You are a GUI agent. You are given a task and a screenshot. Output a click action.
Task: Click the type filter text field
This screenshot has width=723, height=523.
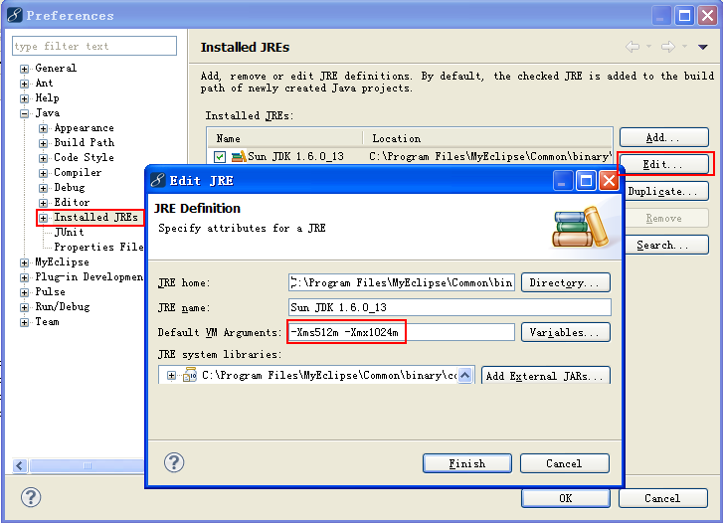click(x=94, y=46)
